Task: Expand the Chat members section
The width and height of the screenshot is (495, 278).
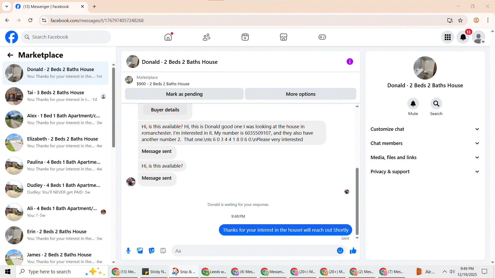Action: click(425, 143)
